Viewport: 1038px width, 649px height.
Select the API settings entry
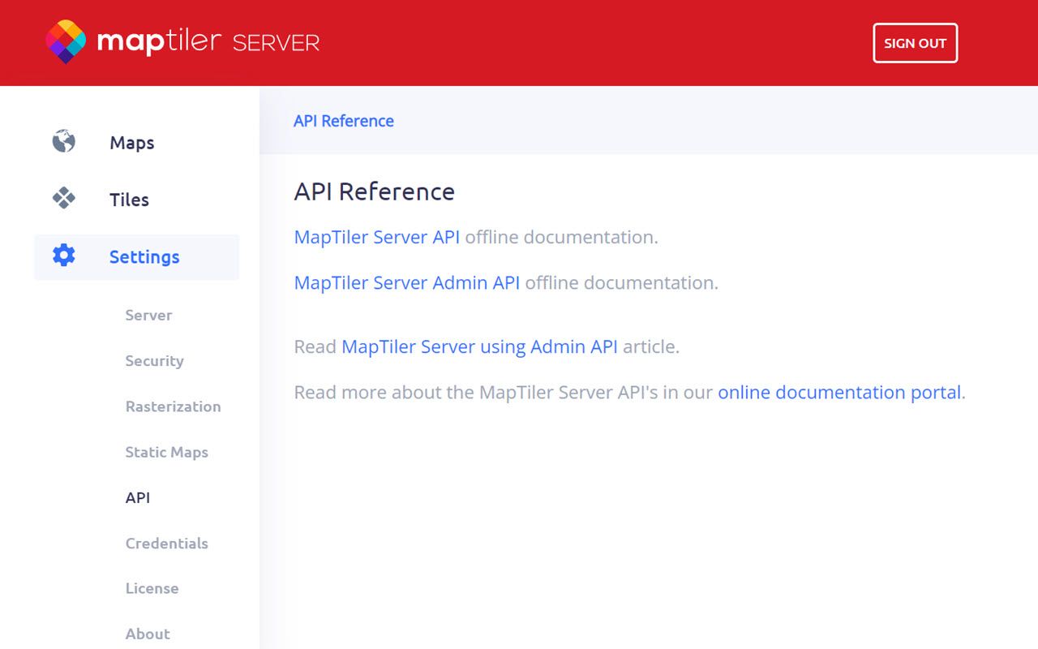(138, 497)
